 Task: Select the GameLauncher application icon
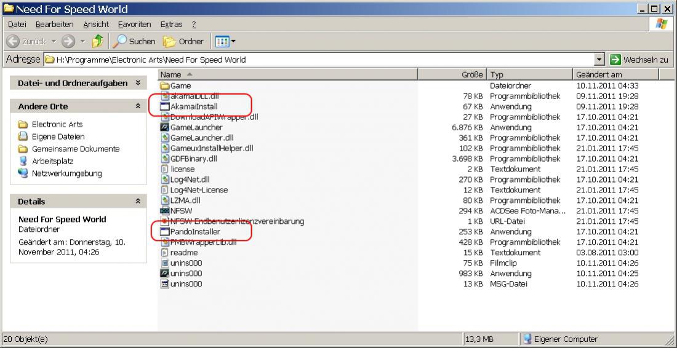[164, 127]
